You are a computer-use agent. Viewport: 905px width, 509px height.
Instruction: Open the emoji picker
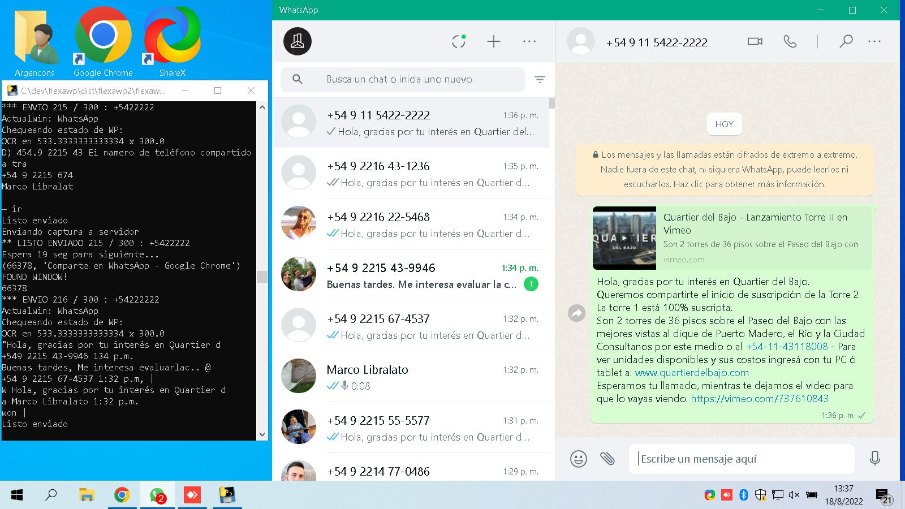point(578,459)
